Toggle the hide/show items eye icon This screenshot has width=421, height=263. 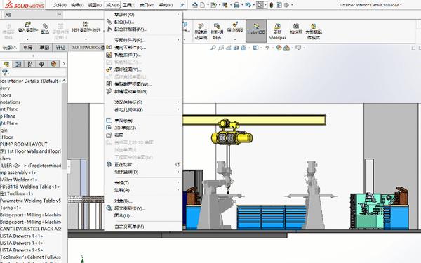click(x=267, y=48)
